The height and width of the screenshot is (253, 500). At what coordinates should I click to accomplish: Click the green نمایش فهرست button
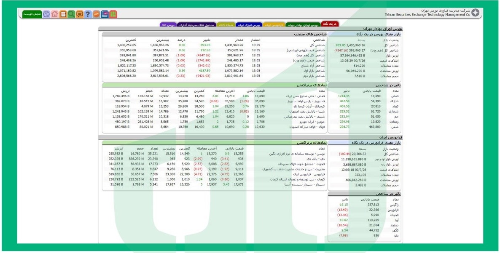(x=32, y=14)
